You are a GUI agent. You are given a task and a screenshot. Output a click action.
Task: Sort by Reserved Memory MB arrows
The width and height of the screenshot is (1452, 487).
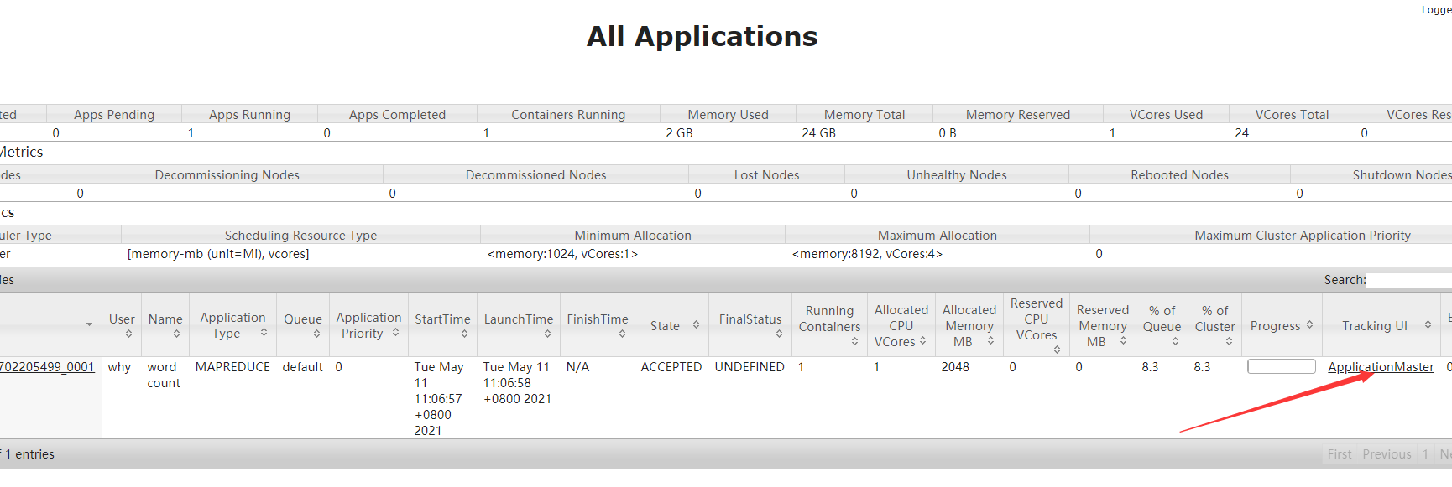point(1123,340)
